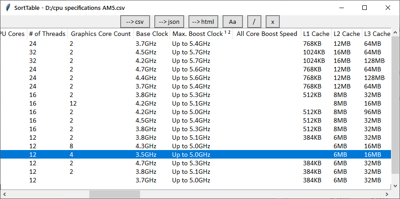Sort by # of Threads column header
This screenshot has height=199, width=400.
(47, 34)
